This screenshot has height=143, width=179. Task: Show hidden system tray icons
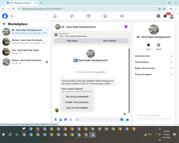(x=156, y=134)
